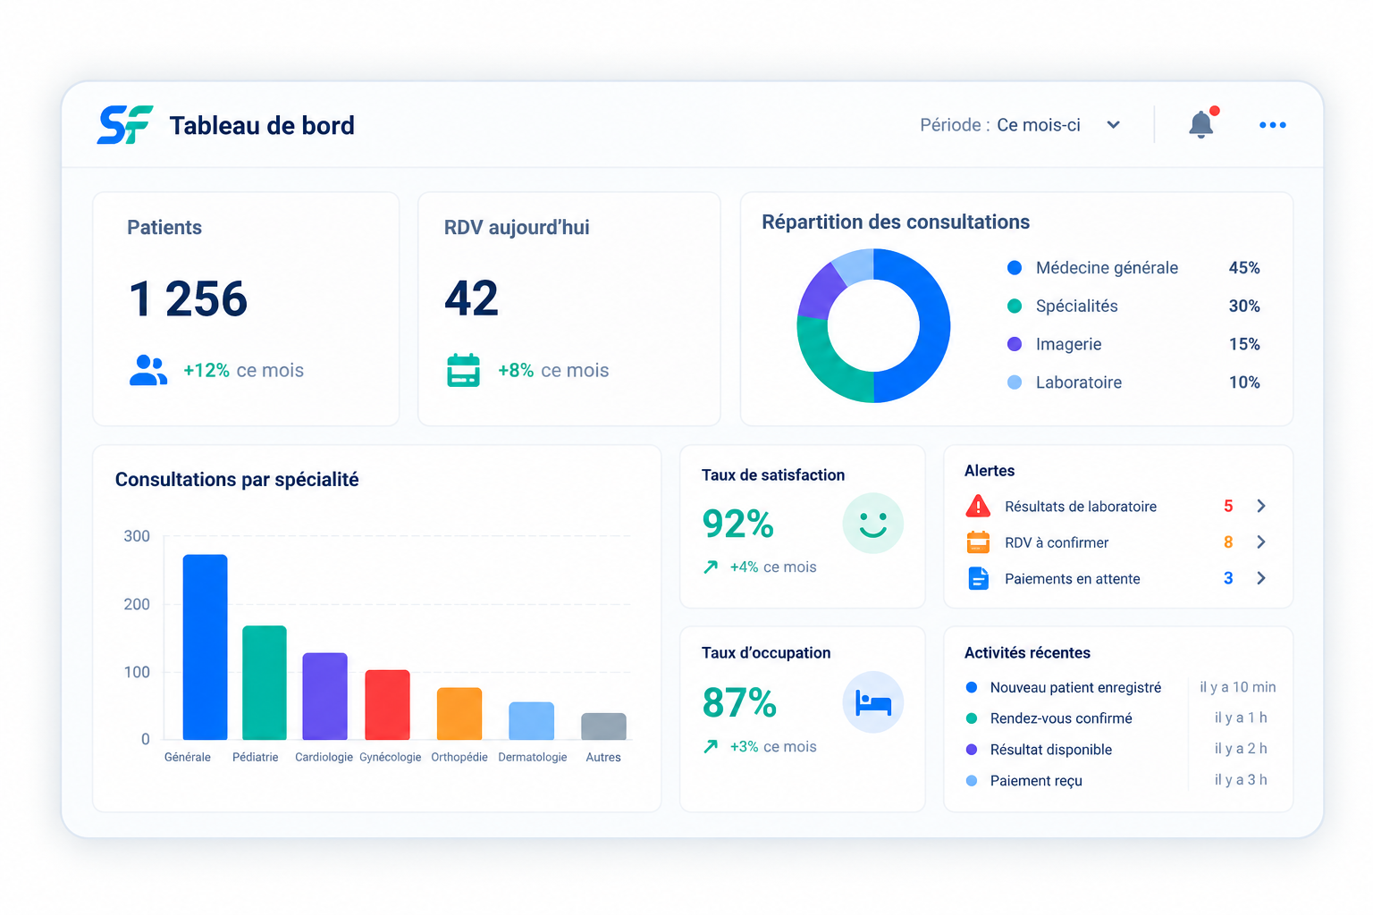Click the upward arrow beside +4% ce mois
This screenshot has height=915, width=1373.
click(x=711, y=567)
